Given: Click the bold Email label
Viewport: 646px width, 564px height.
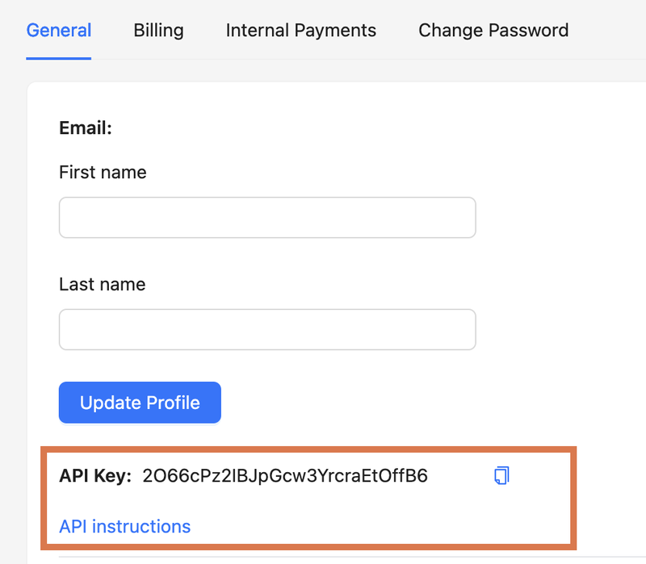Looking at the screenshot, I should click(x=85, y=128).
